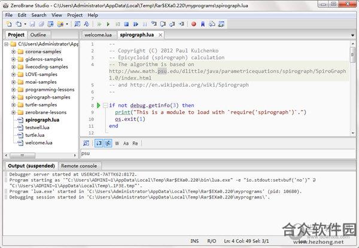Toggle regular expression 'Re' search option

(x=135, y=143)
